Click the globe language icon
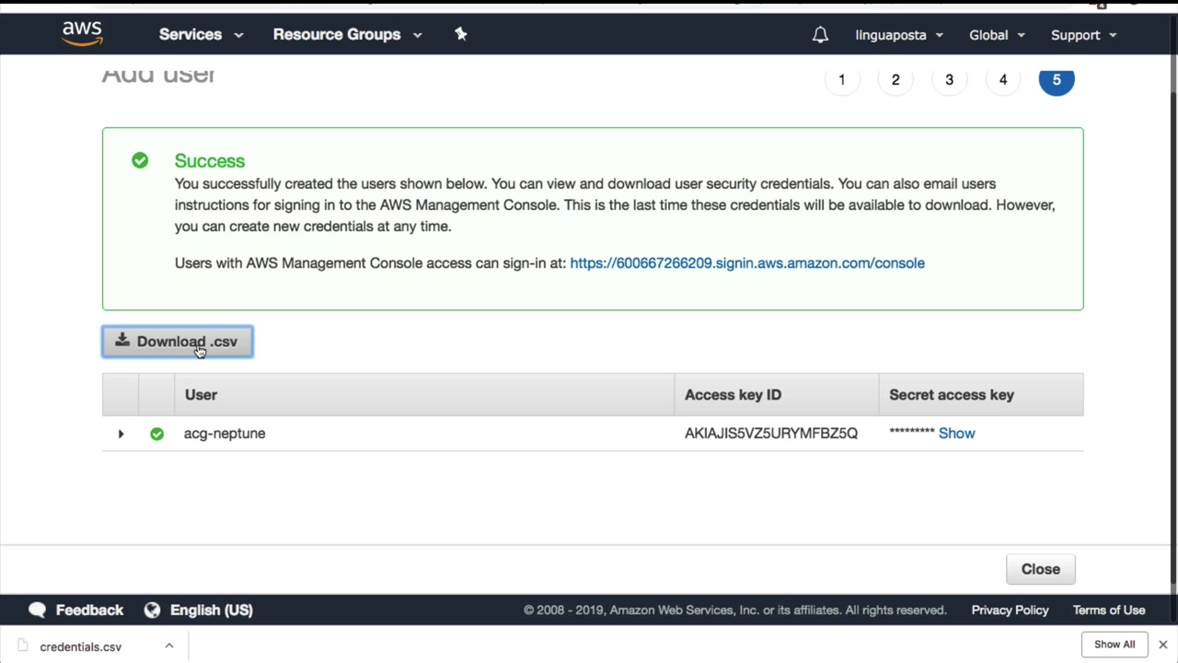Viewport: 1178px width, 663px height. (152, 610)
